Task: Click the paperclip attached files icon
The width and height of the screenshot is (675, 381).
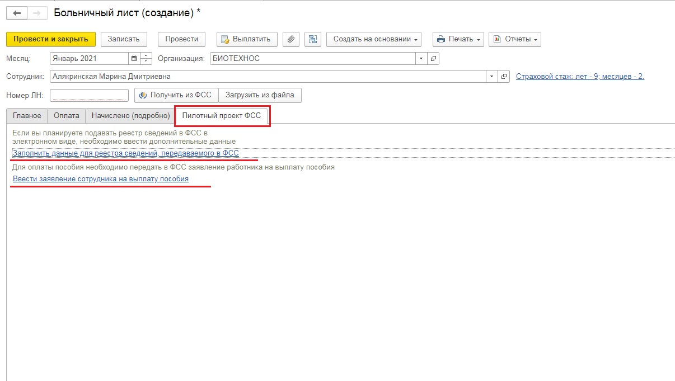Action: (290, 39)
